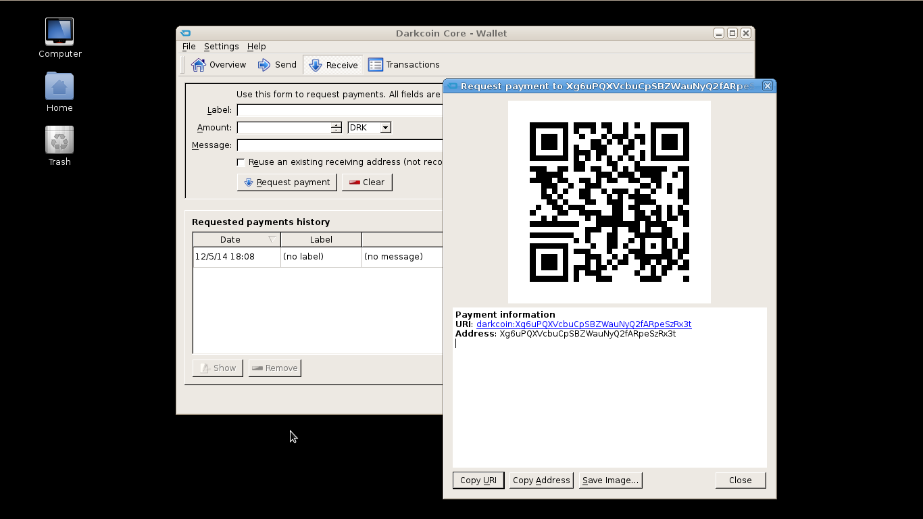Minimize the Darkcoin Core Wallet window
Screen dimensions: 923x519
[x=719, y=33]
